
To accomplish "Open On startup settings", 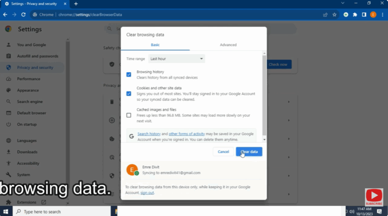I will tap(27, 124).
